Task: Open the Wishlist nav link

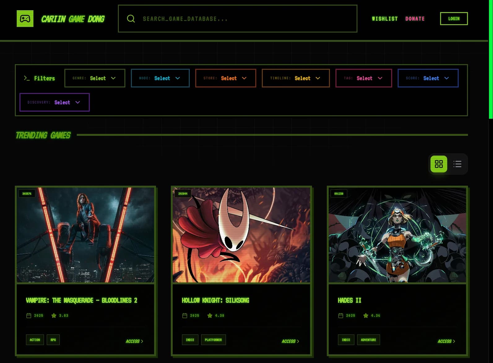Action: click(x=385, y=19)
